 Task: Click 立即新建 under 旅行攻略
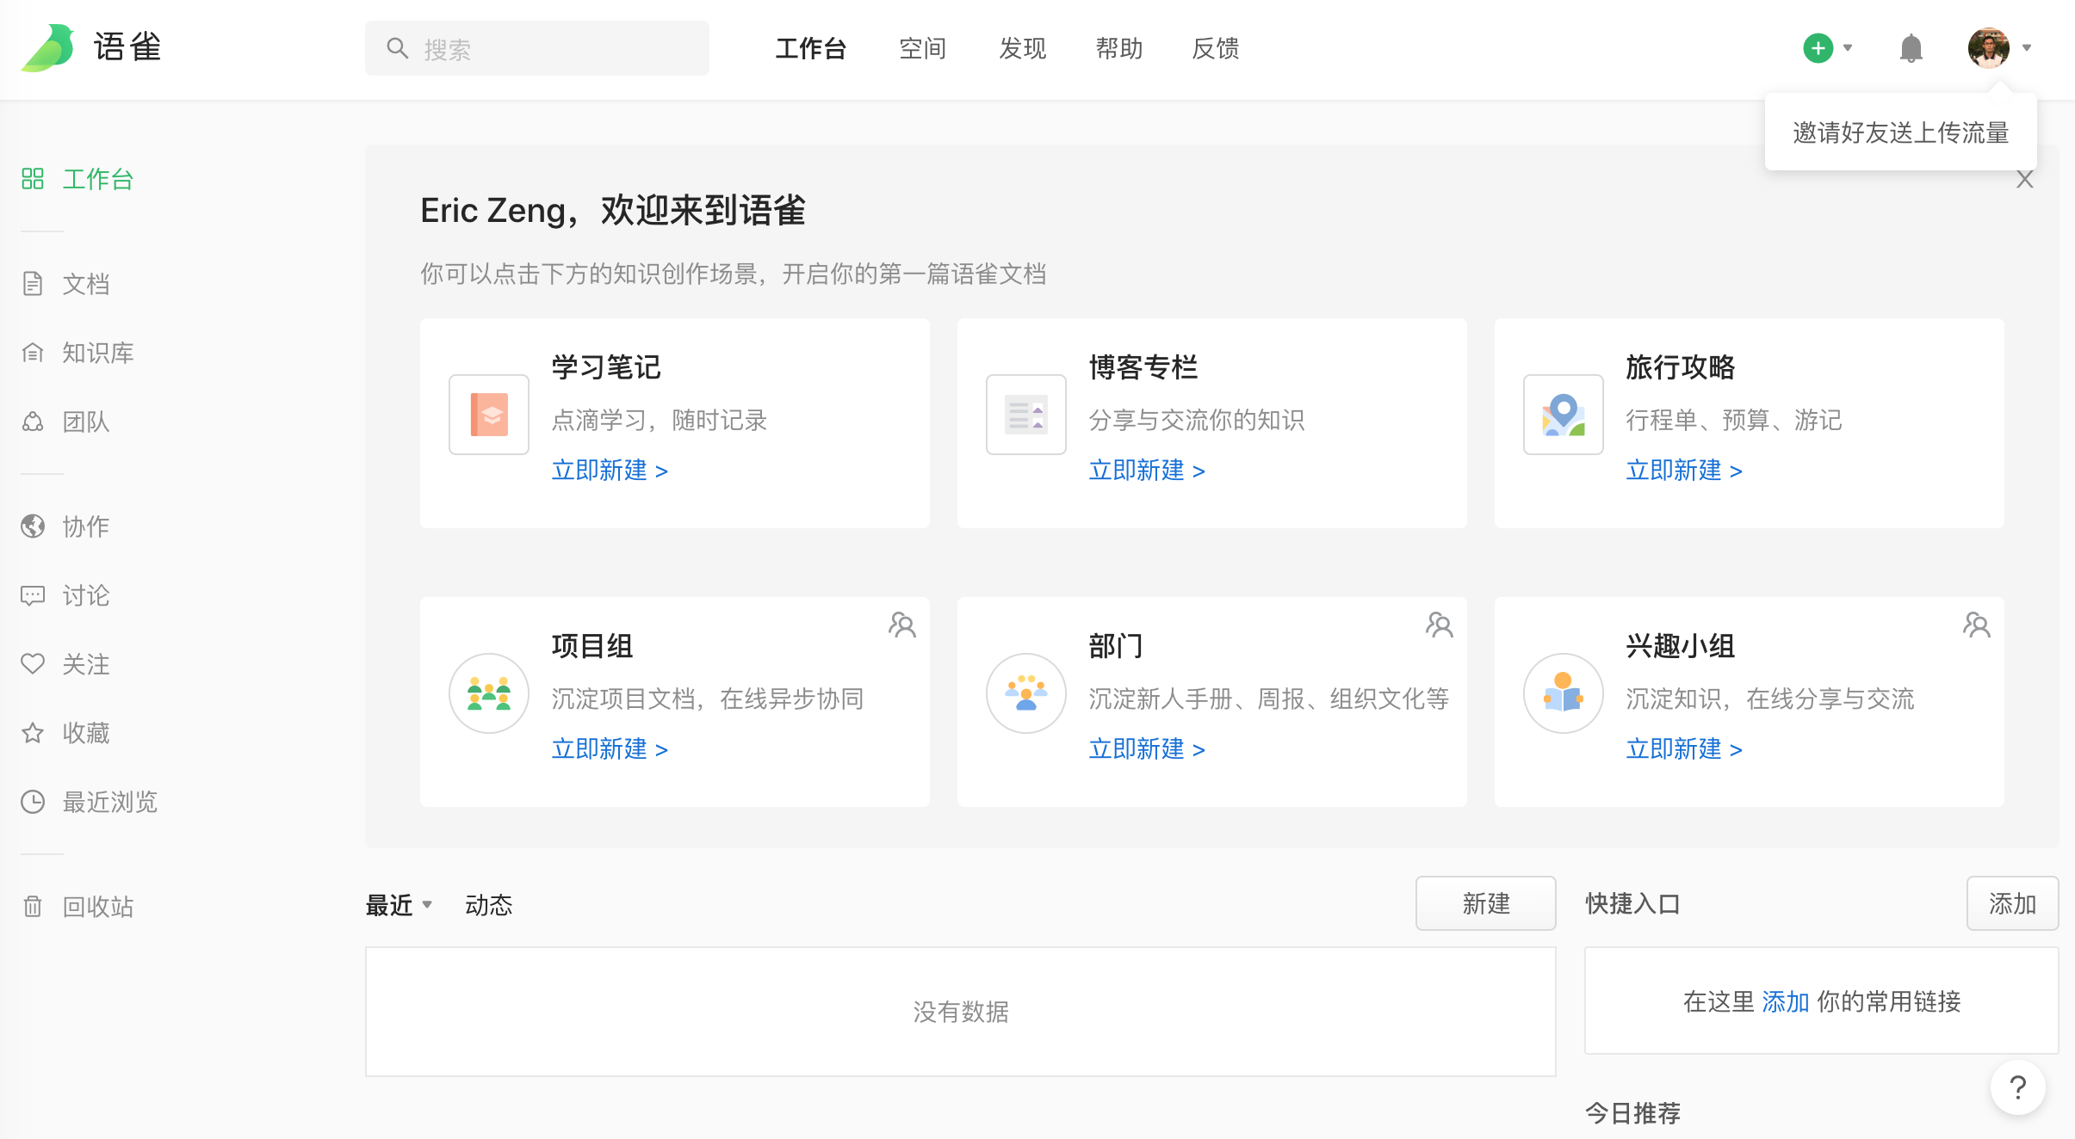pos(1684,471)
